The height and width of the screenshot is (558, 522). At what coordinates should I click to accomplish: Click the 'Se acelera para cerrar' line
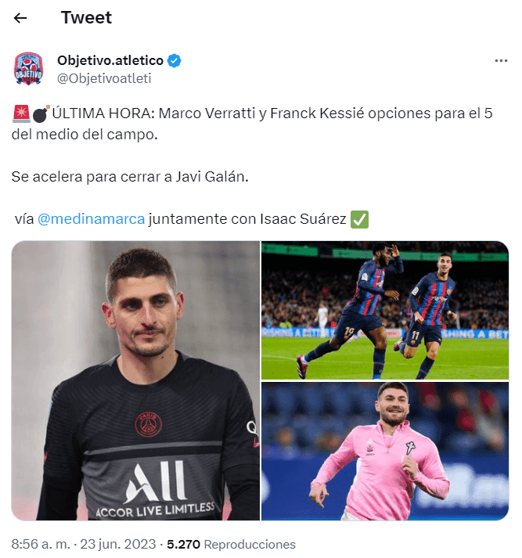[x=130, y=177]
